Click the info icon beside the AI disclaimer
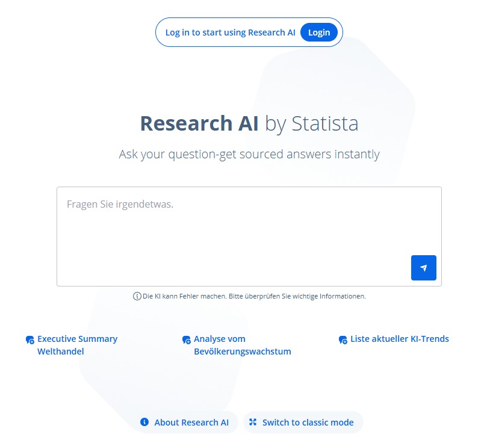This screenshot has height=446, width=484. pos(137,296)
